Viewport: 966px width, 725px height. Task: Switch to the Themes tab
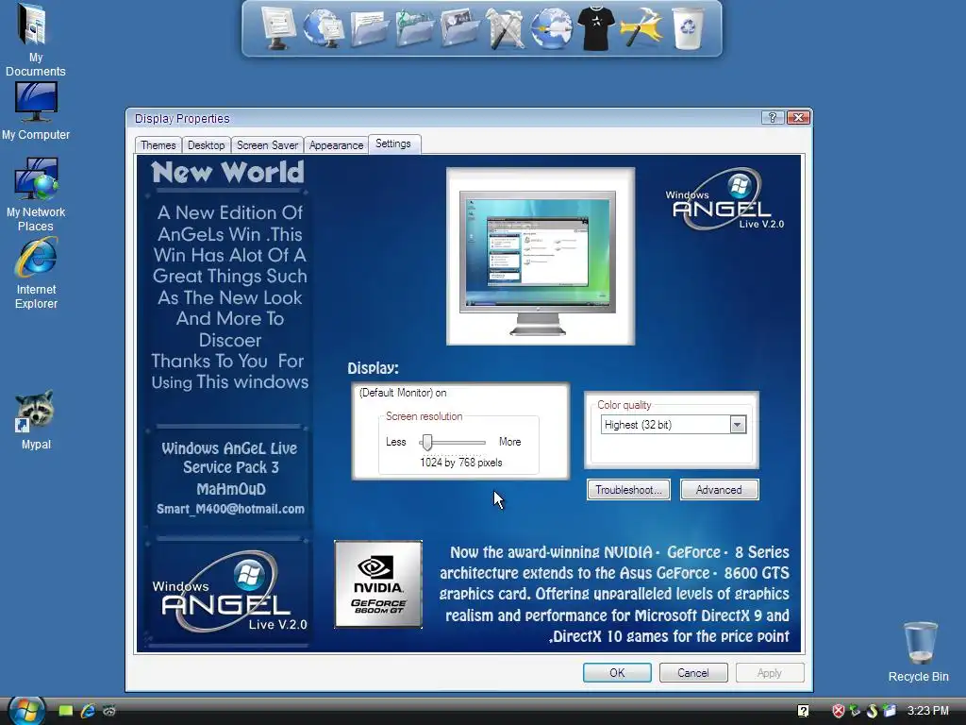(158, 145)
